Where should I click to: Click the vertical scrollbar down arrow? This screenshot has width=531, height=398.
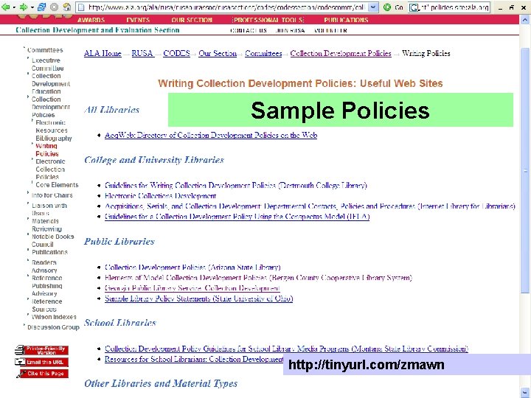click(x=525, y=394)
